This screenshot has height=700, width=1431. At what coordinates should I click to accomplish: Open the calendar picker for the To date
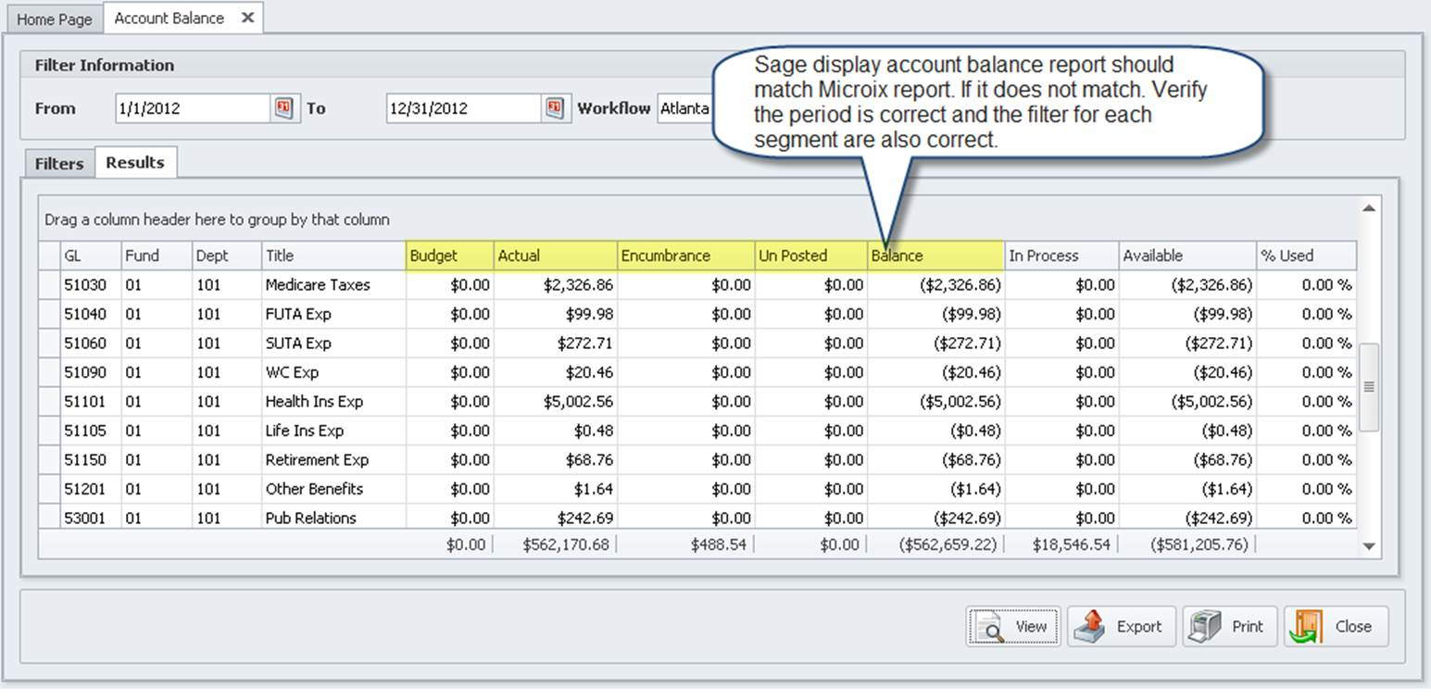(x=553, y=108)
